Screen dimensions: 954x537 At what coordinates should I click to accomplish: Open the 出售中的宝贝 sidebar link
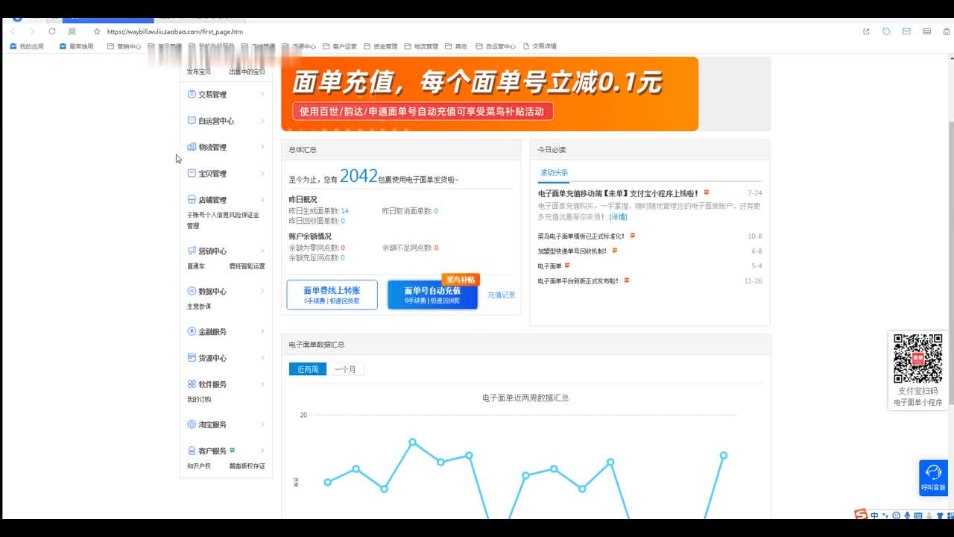[247, 72]
